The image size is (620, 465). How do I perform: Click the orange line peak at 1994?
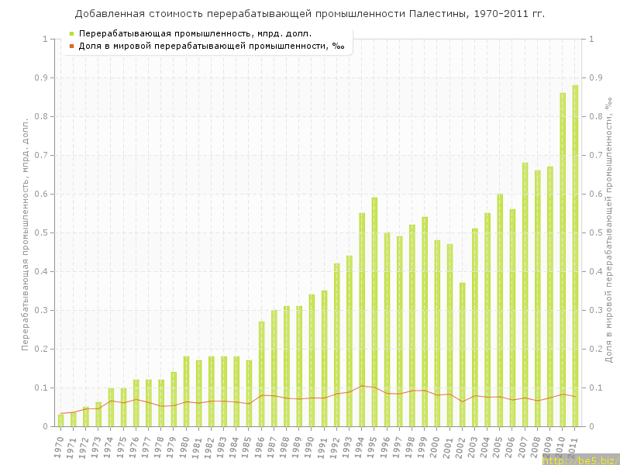point(362,385)
